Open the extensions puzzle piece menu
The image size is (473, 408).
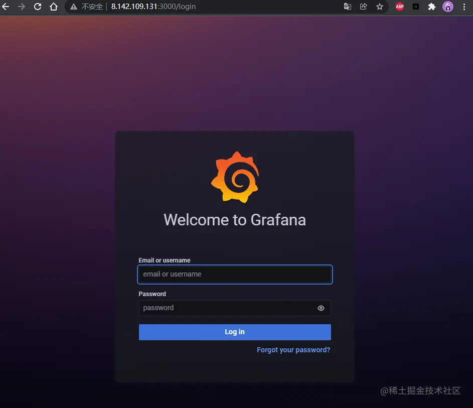[431, 7]
